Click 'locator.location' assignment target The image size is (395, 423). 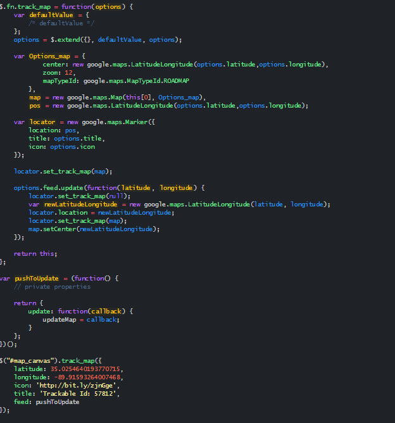click(58, 213)
